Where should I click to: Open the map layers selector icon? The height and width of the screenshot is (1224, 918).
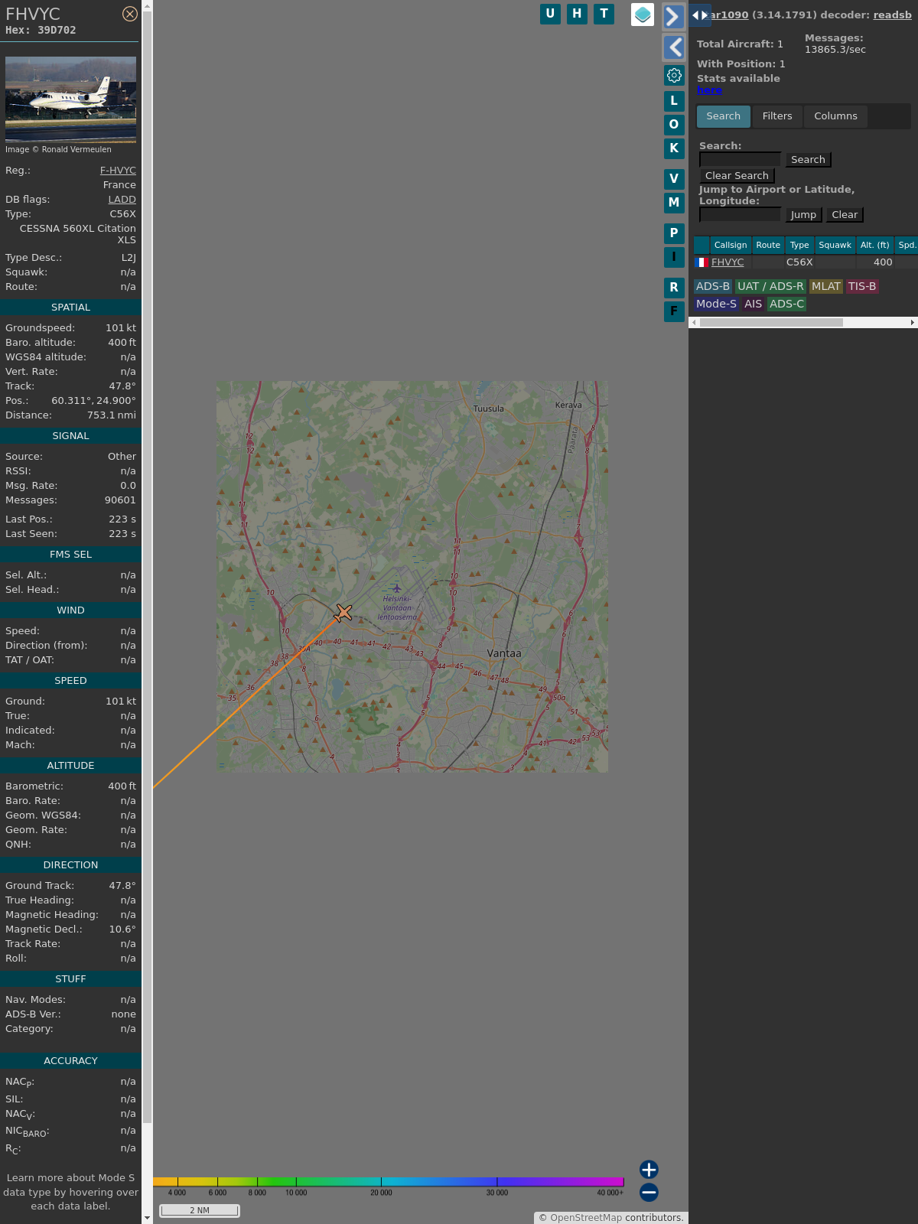pyautogui.click(x=643, y=14)
